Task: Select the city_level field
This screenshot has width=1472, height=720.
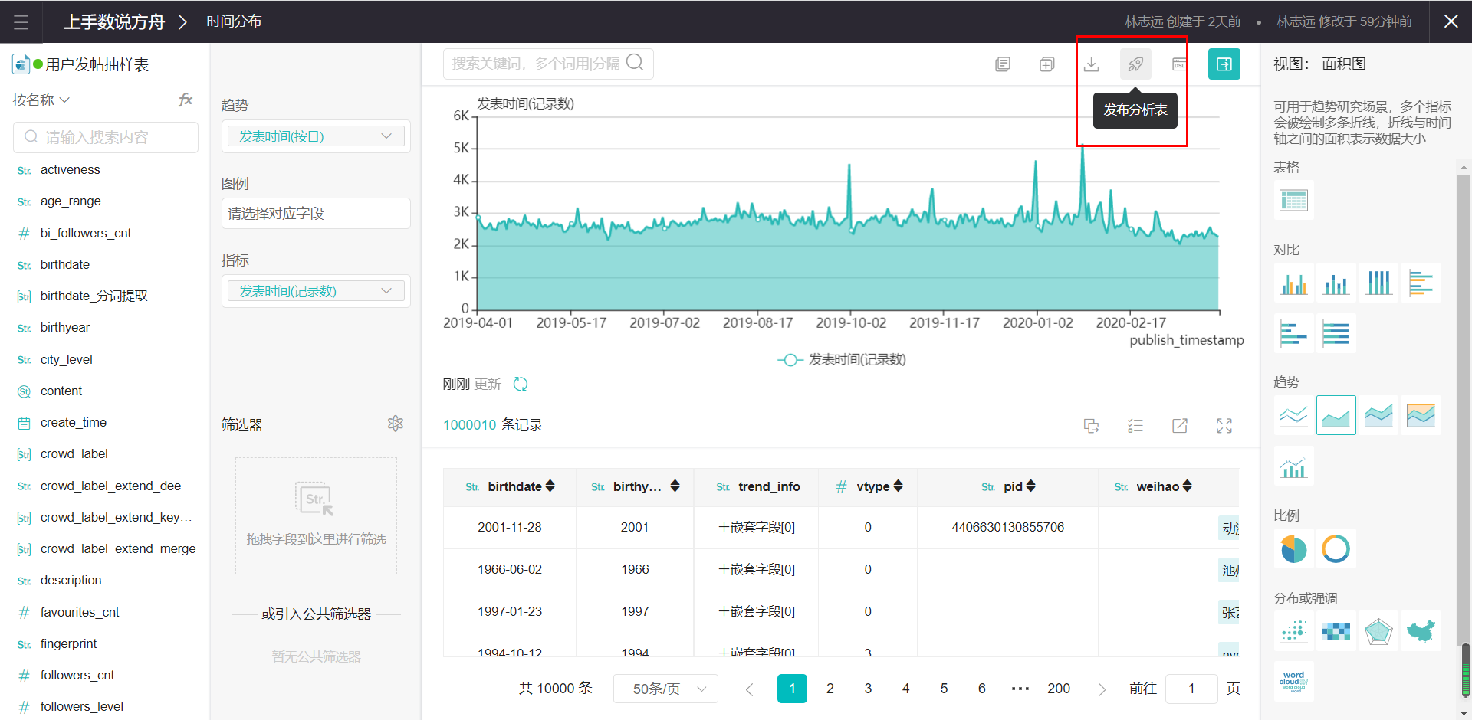Action: click(x=67, y=360)
